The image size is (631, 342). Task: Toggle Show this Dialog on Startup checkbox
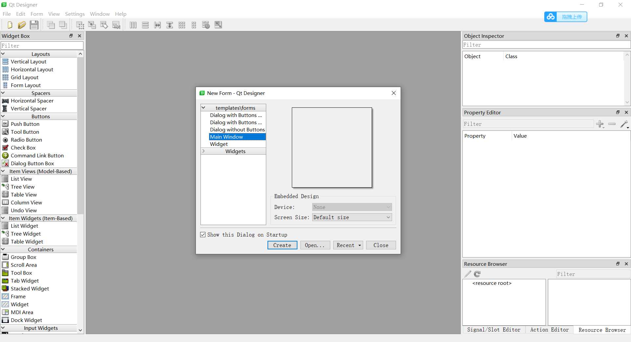pyautogui.click(x=203, y=235)
